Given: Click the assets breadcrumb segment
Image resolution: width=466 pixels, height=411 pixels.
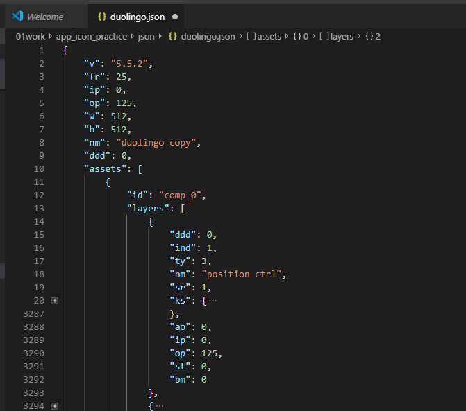Looking at the screenshot, I should [269, 36].
